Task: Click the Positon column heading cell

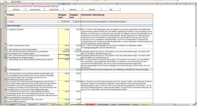Action: 33,16
